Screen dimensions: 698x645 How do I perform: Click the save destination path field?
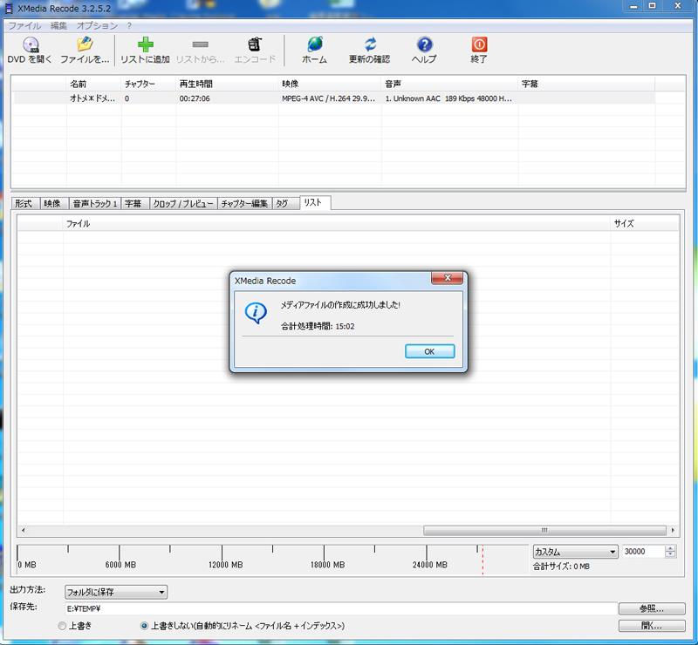(x=340, y=608)
